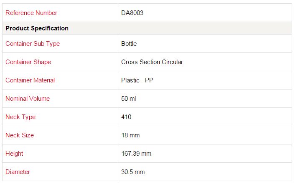Click the Height label
295x184 pixels.
(14, 154)
